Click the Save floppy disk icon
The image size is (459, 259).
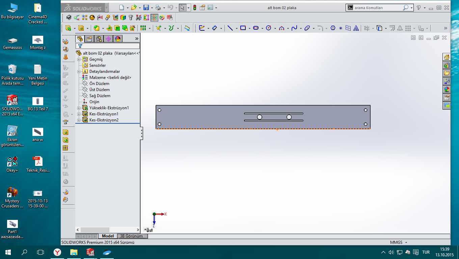[x=146, y=7]
